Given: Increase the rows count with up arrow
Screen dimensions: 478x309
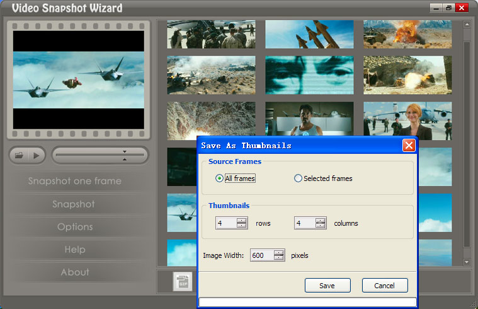Looking at the screenshot, I should 241,220.
